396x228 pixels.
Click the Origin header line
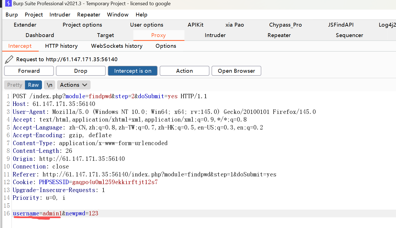[x=69, y=159]
